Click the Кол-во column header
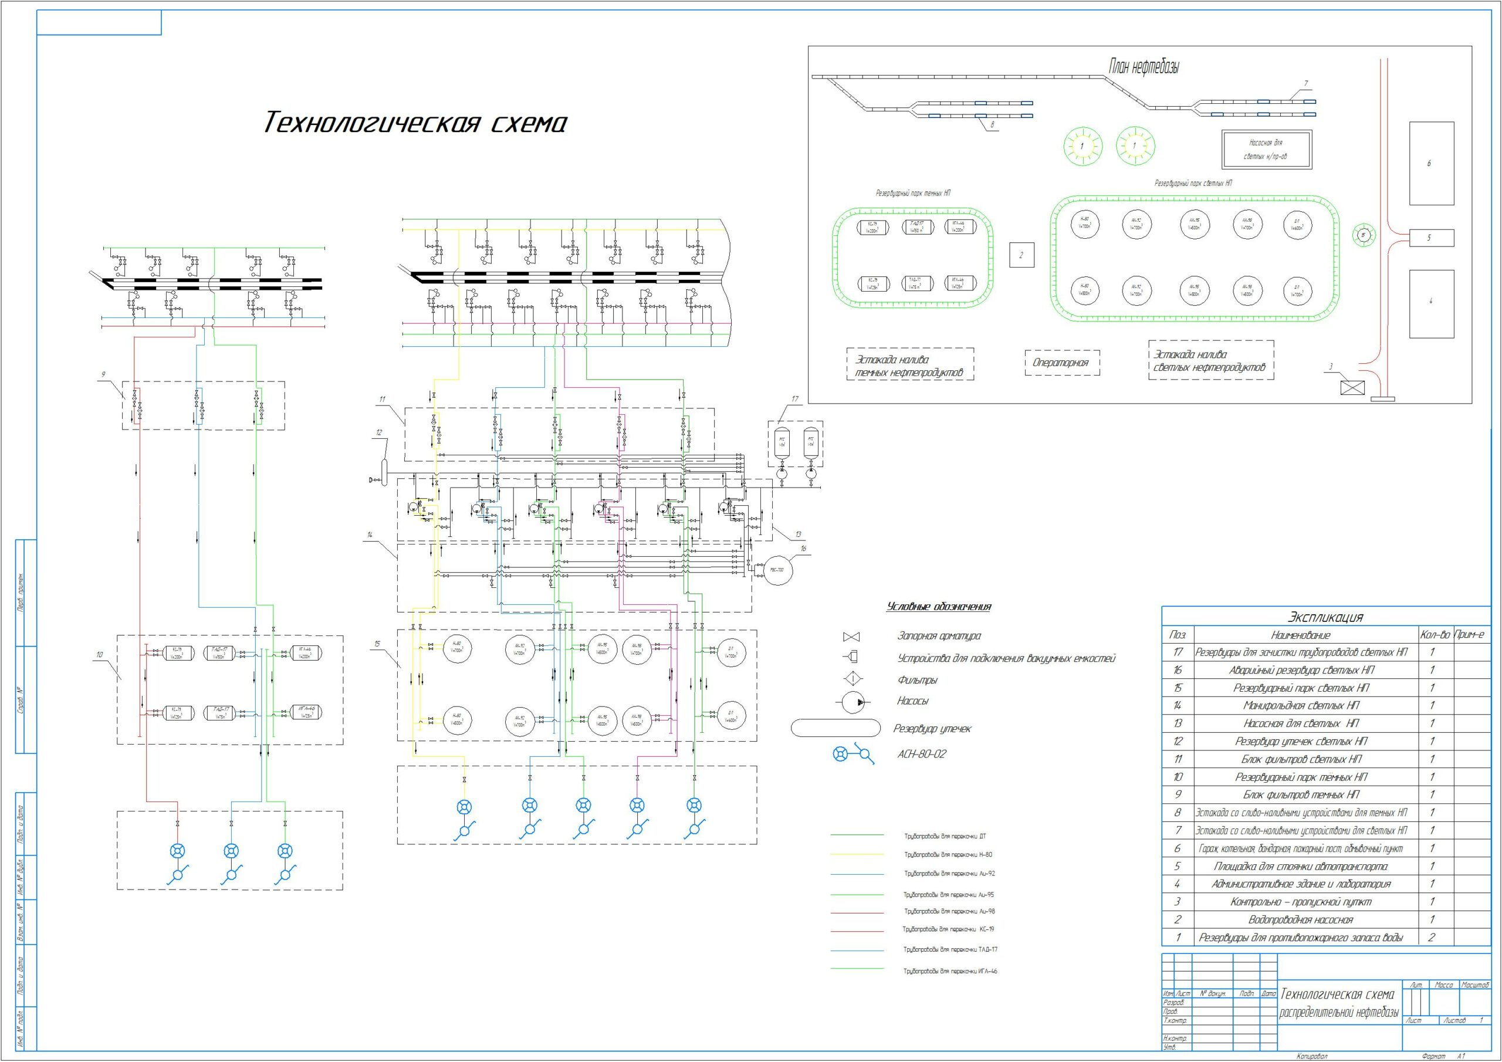The width and height of the screenshot is (1502, 1062). (1435, 635)
